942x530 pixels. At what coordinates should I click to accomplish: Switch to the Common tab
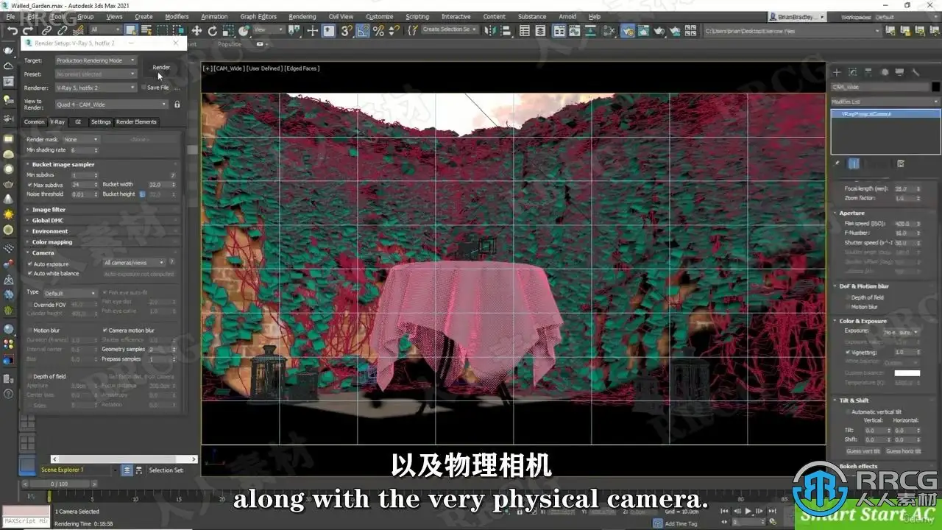tap(35, 122)
